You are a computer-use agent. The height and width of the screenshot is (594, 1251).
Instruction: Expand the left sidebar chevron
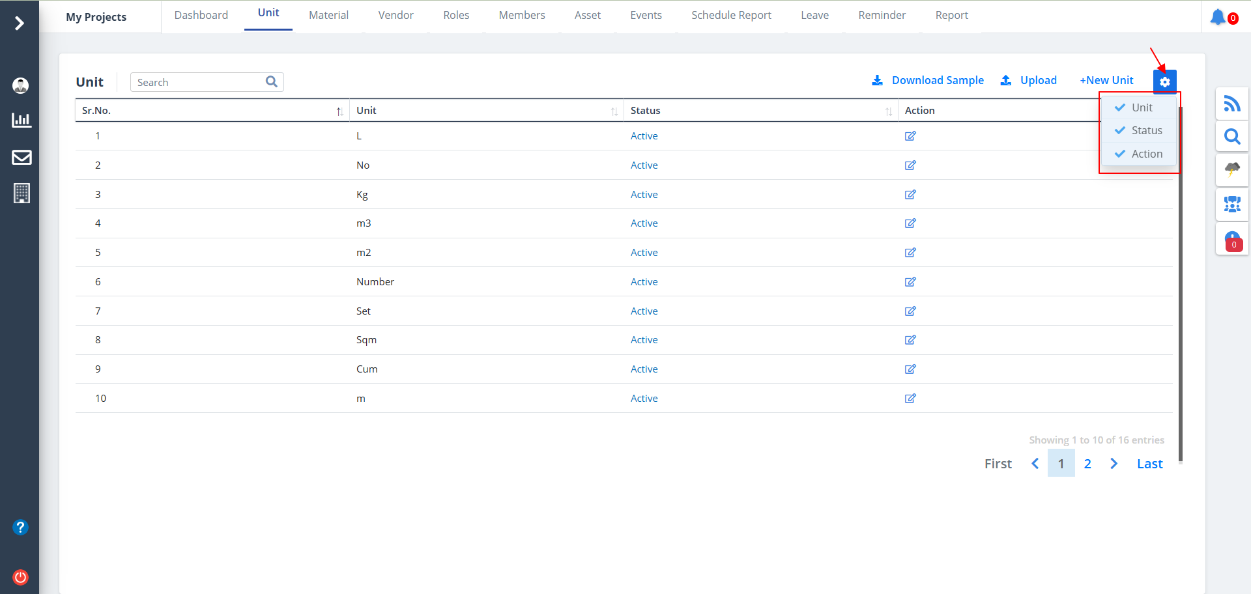click(x=20, y=23)
